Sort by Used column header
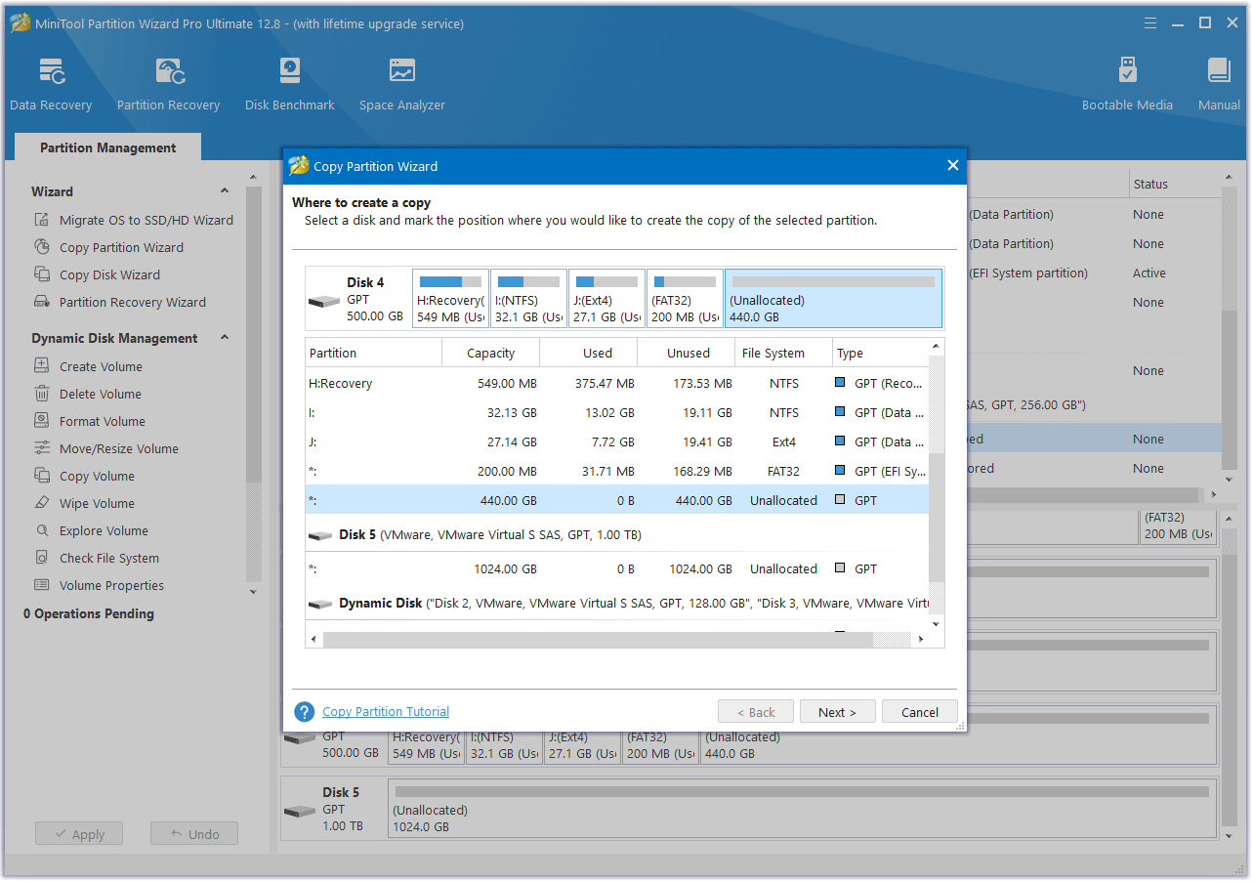Screen dimensions: 1253x882 tap(589, 353)
